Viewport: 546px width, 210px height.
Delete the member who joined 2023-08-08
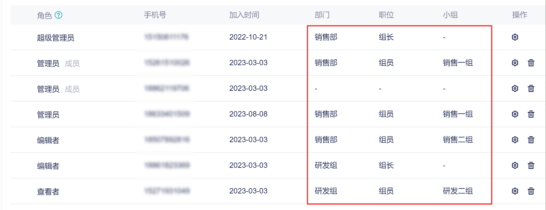(x=531, y=114)
